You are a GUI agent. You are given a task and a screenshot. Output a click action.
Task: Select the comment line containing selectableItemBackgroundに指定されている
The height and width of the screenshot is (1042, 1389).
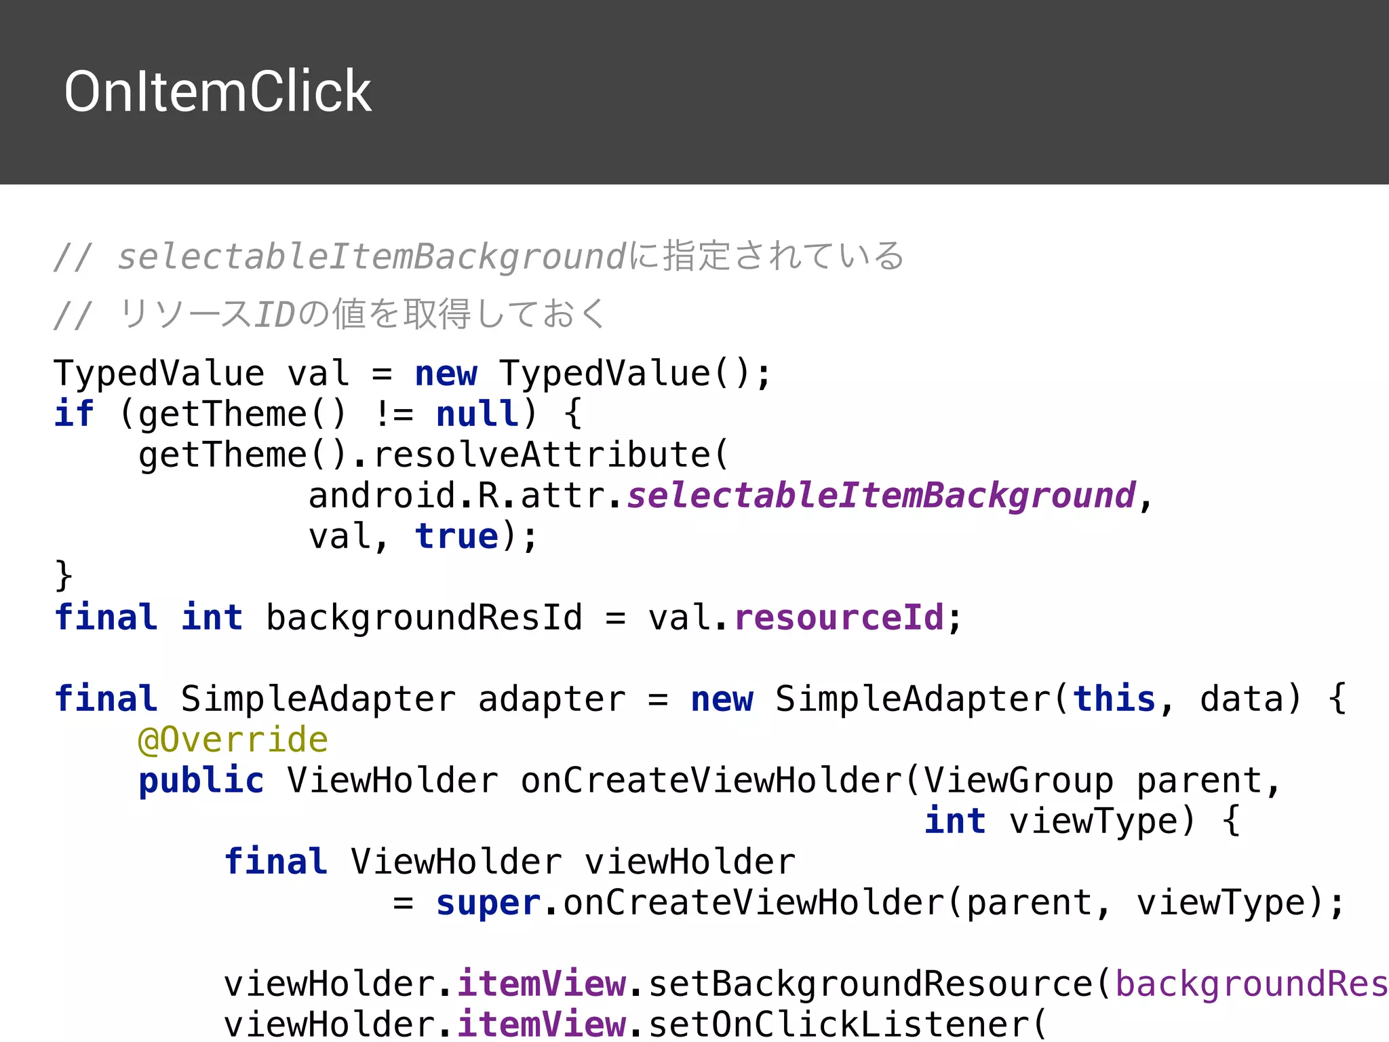point(479,257)
